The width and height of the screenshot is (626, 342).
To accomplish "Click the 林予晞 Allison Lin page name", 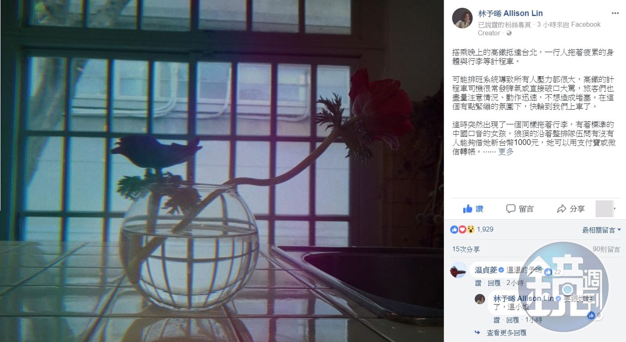I will (x=511, y=14).
